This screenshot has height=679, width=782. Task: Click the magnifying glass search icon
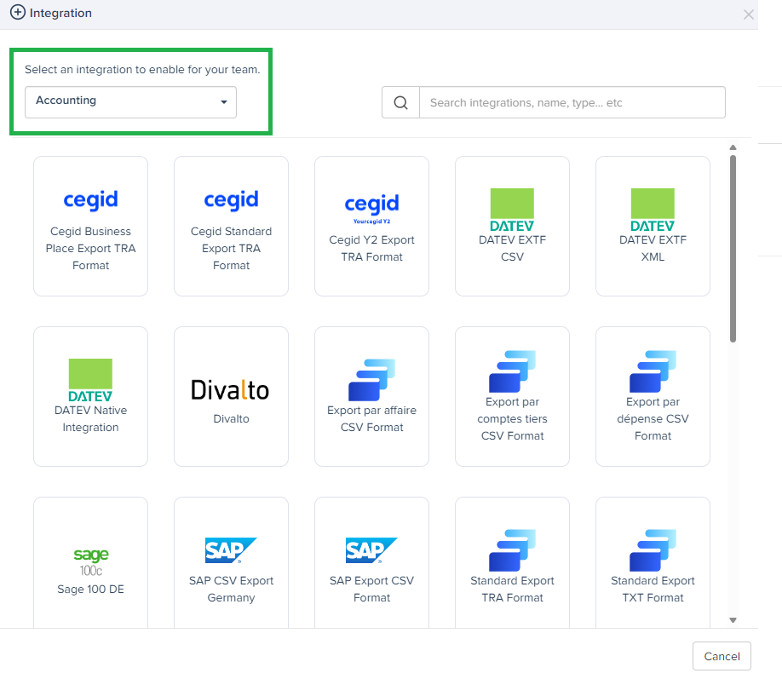400,102
